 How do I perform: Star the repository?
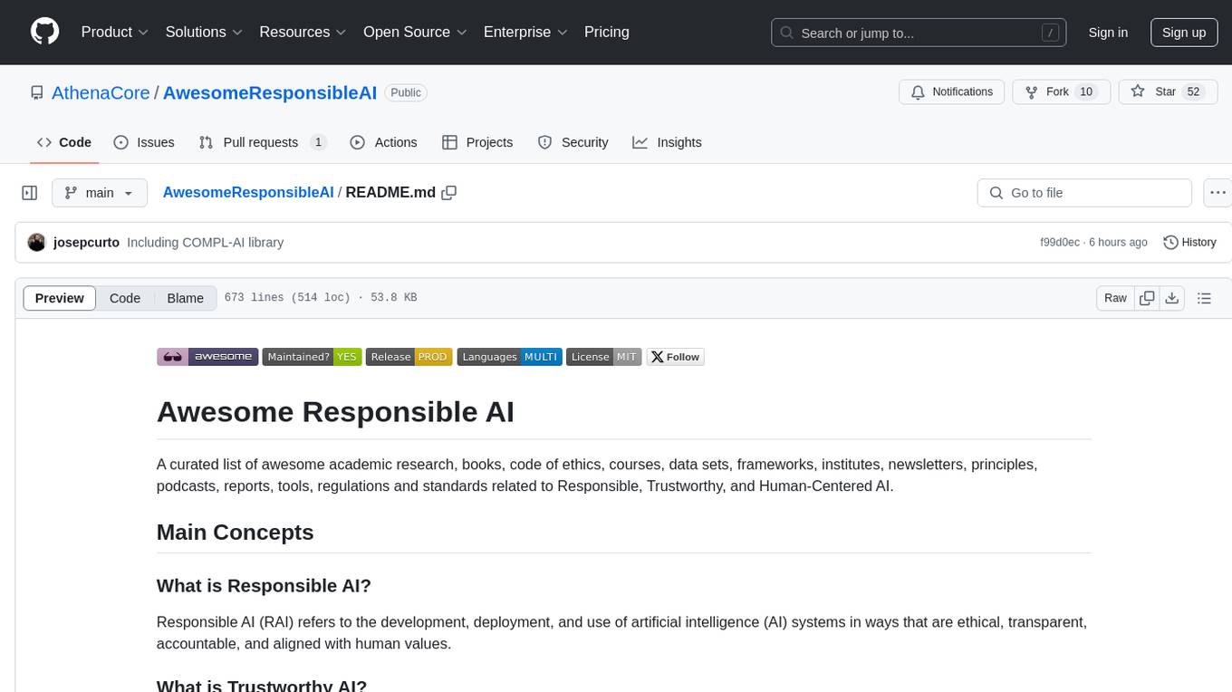[1168, 91]
